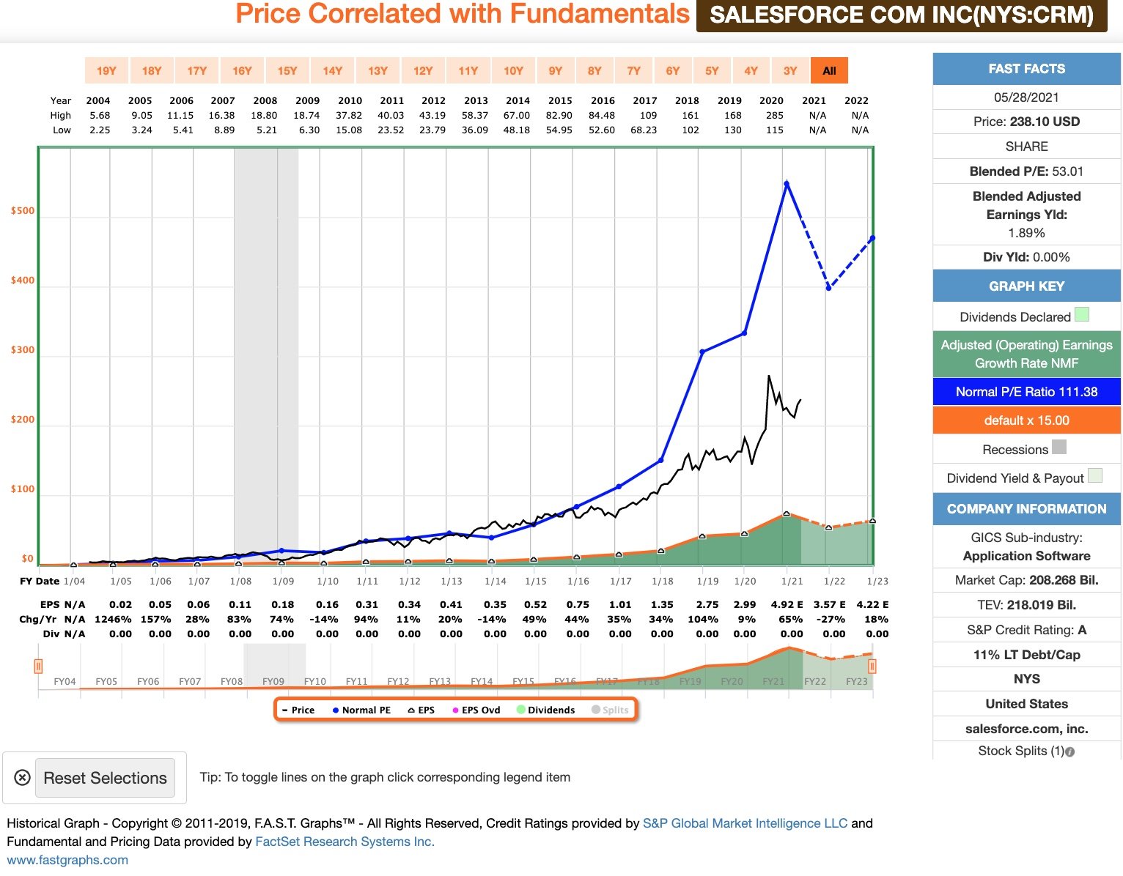Click the EPS triangle marker at 1/16
Image resolution: width=1123 pixels, height=876 pixels.
[x=576, y=557]
